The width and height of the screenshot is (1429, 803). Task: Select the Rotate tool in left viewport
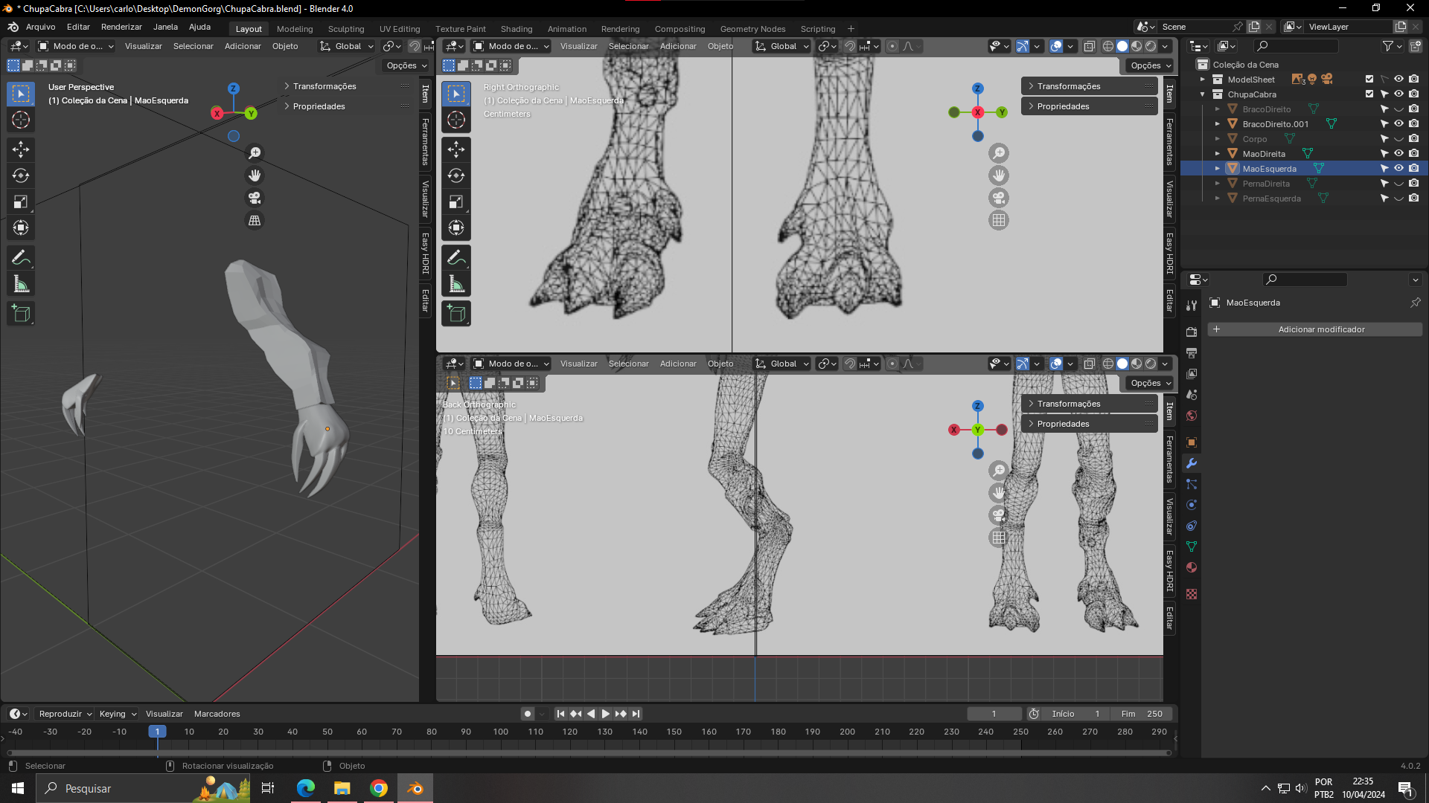21,176
